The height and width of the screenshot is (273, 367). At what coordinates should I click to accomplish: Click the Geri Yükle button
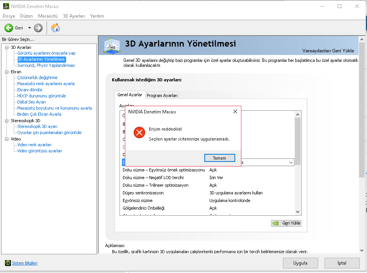pos(286,223)
